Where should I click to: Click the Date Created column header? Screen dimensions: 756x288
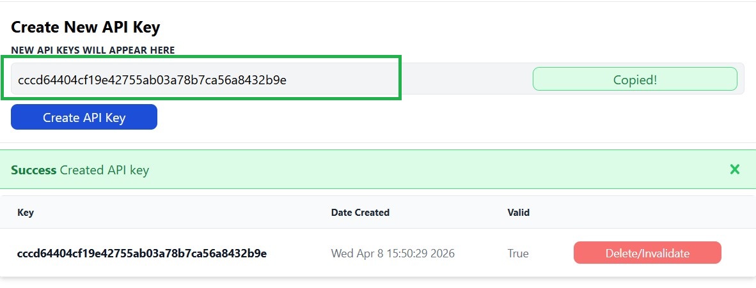tap(360, 213)
